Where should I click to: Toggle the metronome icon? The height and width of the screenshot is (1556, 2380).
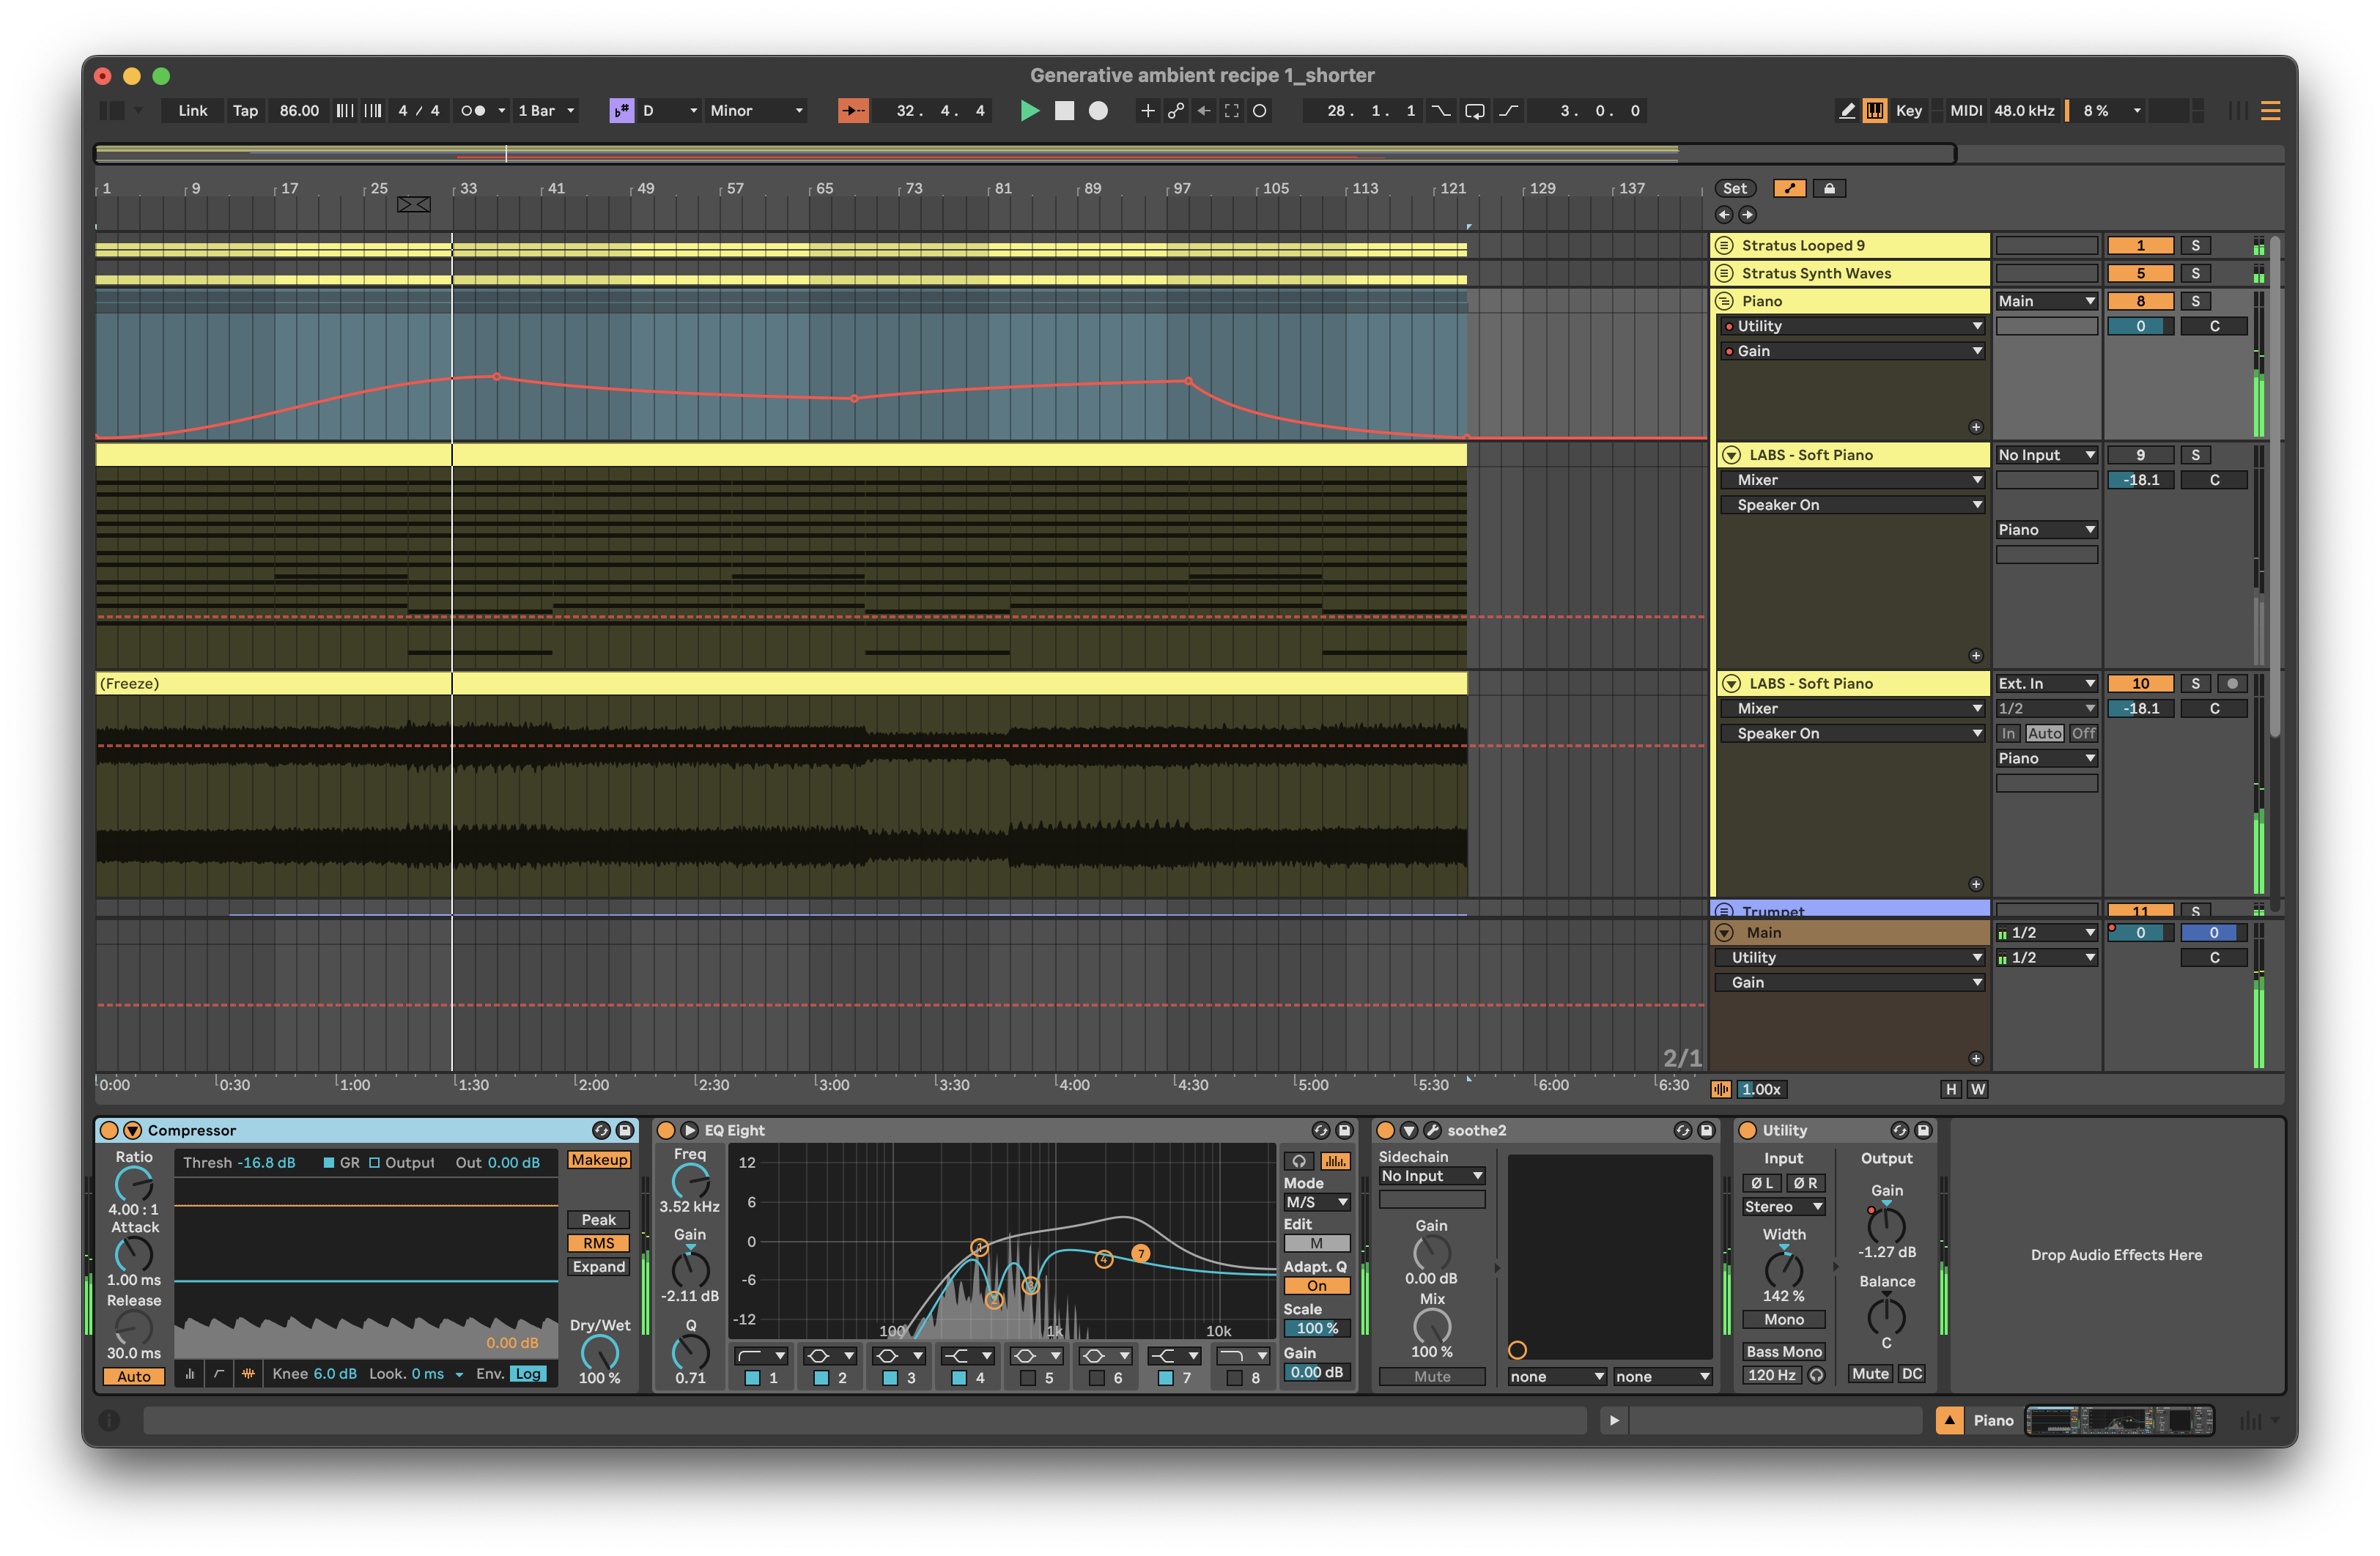(x=475, y=111)
